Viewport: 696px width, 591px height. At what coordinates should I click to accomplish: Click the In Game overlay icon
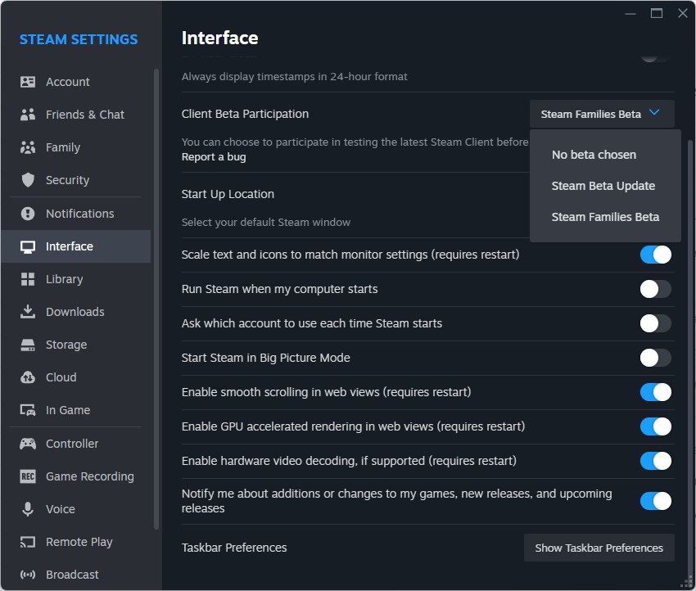(x=28, y=410)
